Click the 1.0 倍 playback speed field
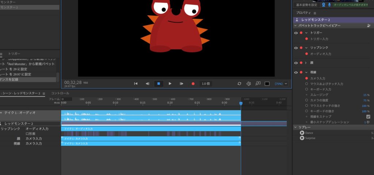374x175 pixels. [206, 84]
